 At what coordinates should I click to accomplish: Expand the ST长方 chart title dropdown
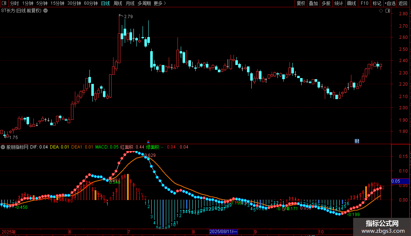coord(45,11)
